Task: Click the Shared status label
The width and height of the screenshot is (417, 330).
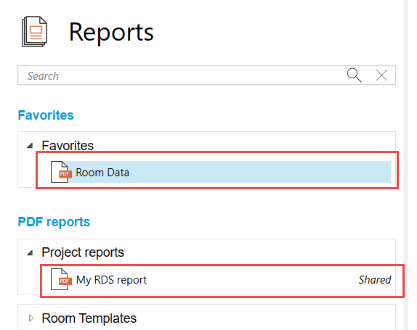Action: pos(375,280)
